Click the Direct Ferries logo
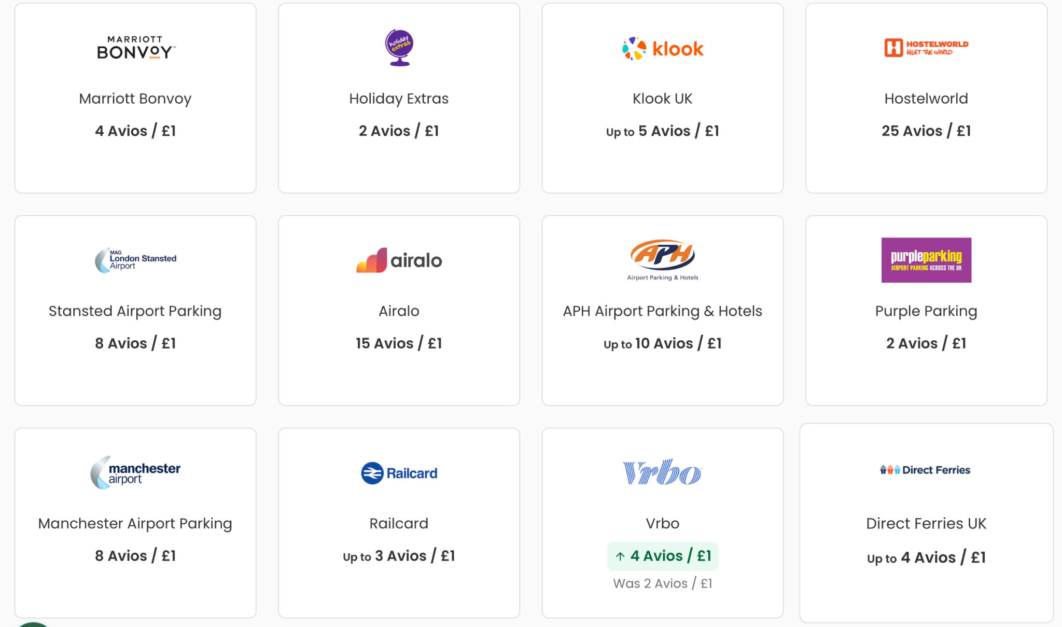1062x627 pixels. click(x=926, y=470)
